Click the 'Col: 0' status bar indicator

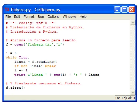click(x=130, y=98)
